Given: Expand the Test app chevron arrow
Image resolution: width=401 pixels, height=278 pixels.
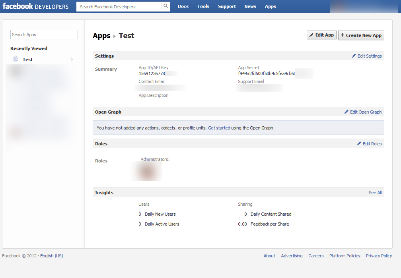Looking at the screenshot, I should [x=72, y=60].
